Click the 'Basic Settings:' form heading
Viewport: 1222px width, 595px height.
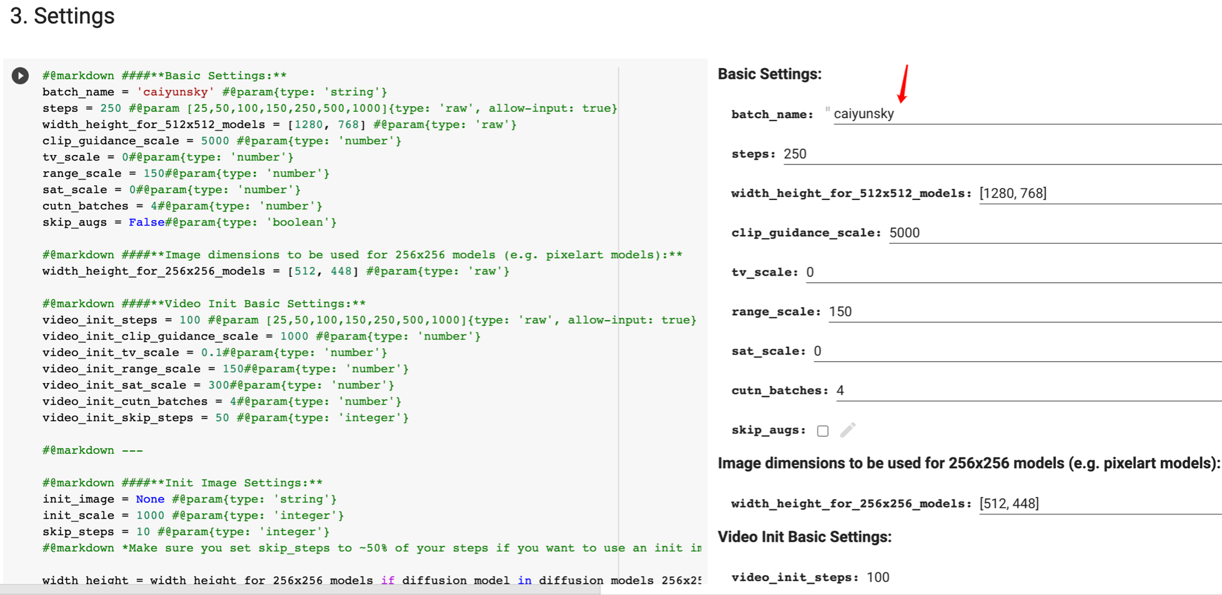coord(769,74)
